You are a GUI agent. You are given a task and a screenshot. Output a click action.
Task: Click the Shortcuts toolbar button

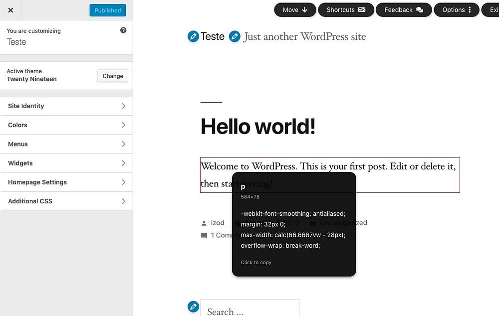346,10
